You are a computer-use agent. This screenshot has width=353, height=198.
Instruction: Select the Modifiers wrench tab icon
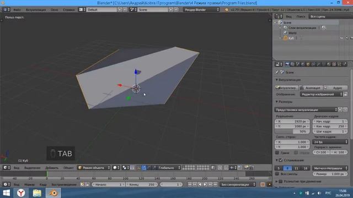pyautogui.click(x=318, y=64)
